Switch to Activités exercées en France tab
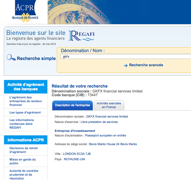 109,105
